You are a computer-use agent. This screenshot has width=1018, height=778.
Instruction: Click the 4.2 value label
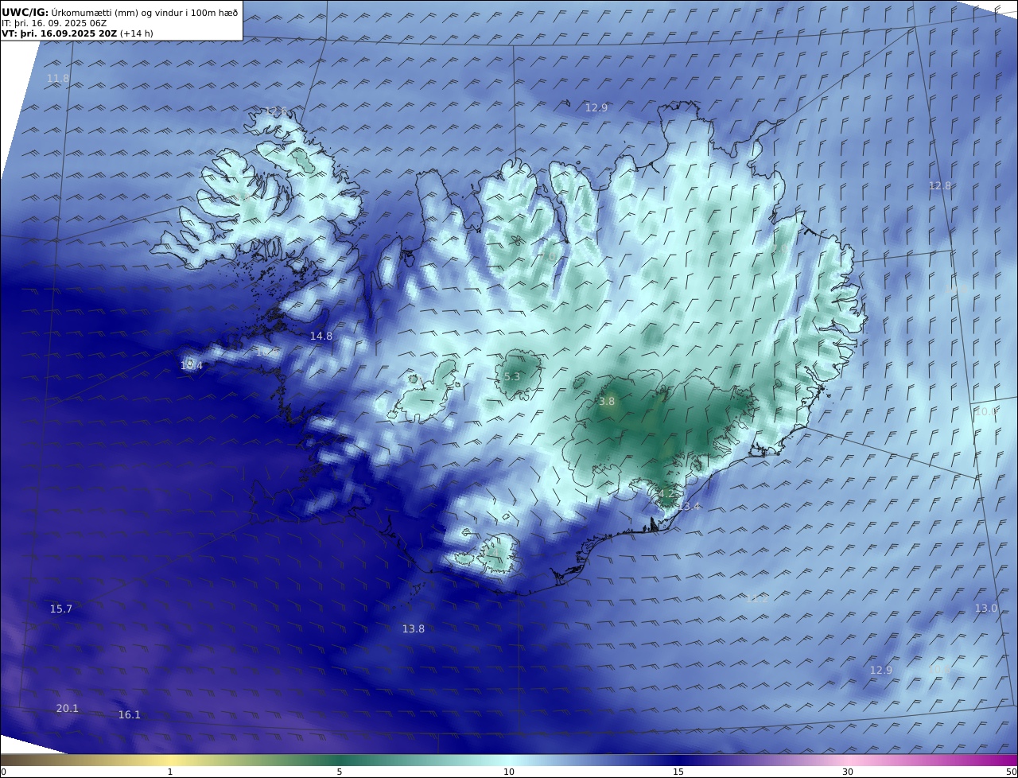click(x=666, y=494)
